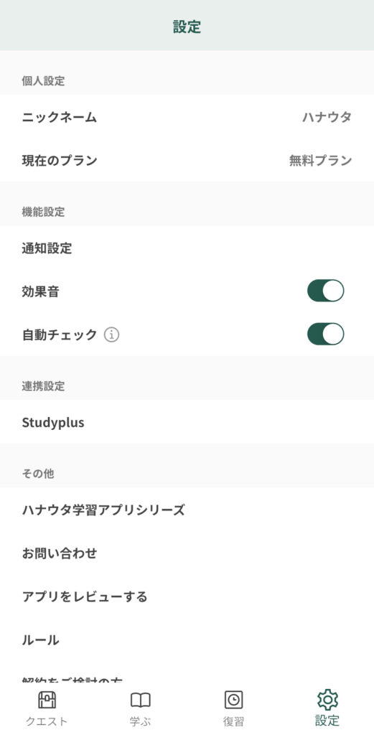Viewport: 374px width, 735px height.
Task: View 現在のプラン details
Action: (x=187, y=160)
